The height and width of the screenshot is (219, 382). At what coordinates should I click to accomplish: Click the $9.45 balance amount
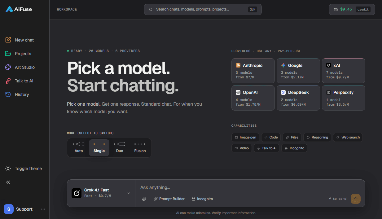(x=346, y=9)
